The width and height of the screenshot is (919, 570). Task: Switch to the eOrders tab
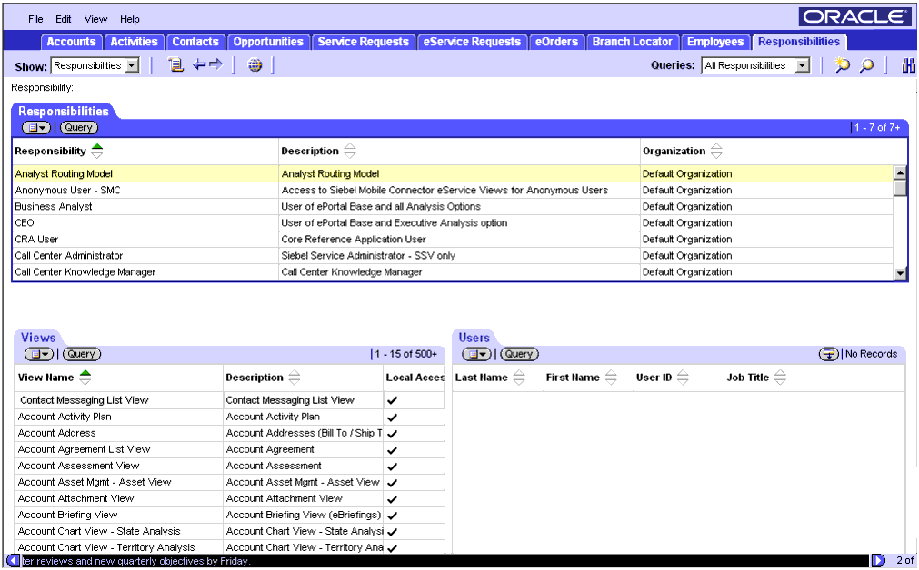[556, 42]
